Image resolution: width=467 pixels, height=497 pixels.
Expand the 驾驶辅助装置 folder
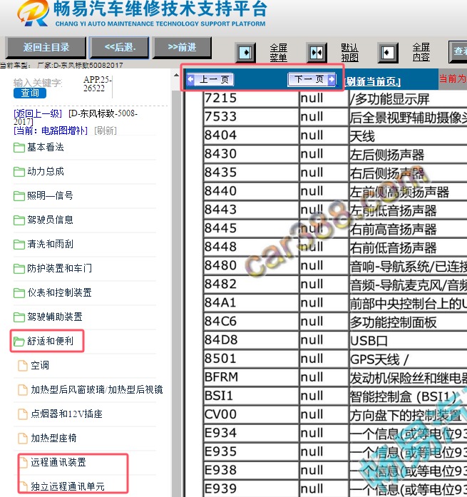pyautogui.click(x=48, y=317)
